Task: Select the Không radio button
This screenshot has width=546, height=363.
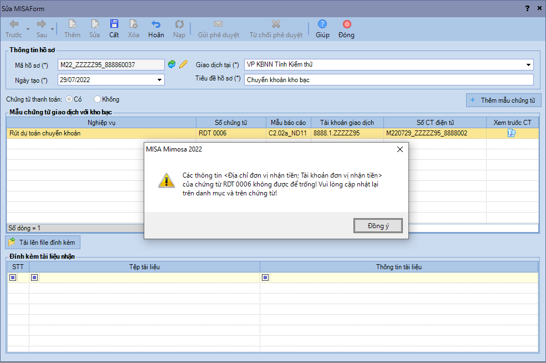Action: pos(97,99)
